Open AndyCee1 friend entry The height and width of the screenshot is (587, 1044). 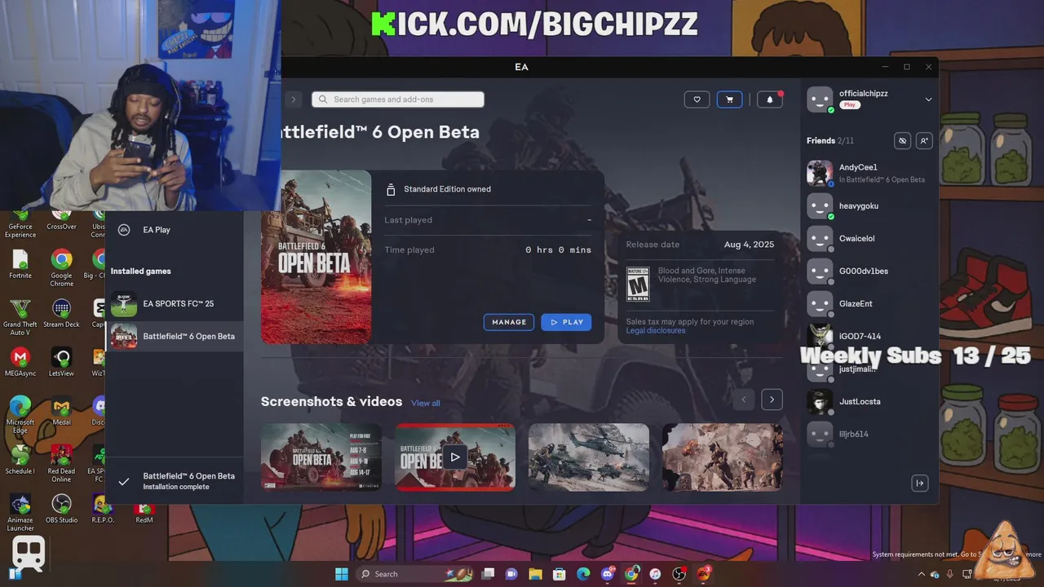pyautogui.click(x=869, y=173)
